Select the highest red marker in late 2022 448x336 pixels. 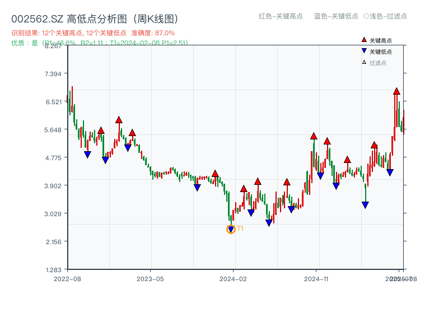click(x=119, y=120)
